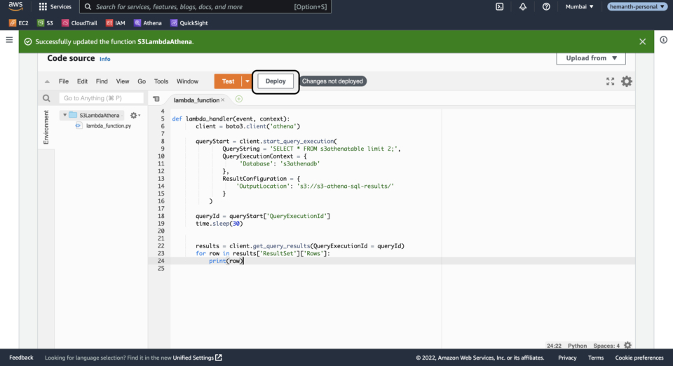Screen dimensions: 673x366
Task: Open IAM shortcut in favorites bar
Action: pyautogui.click(x=116, y=23)
